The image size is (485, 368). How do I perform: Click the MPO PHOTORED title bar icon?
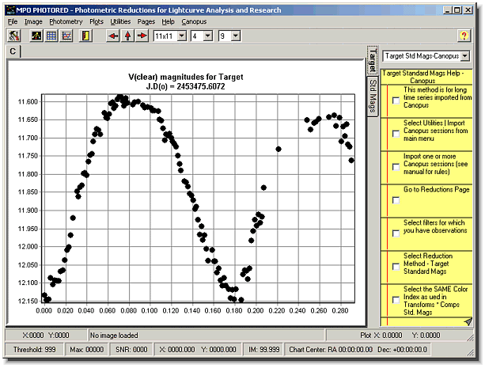(11, 10)
